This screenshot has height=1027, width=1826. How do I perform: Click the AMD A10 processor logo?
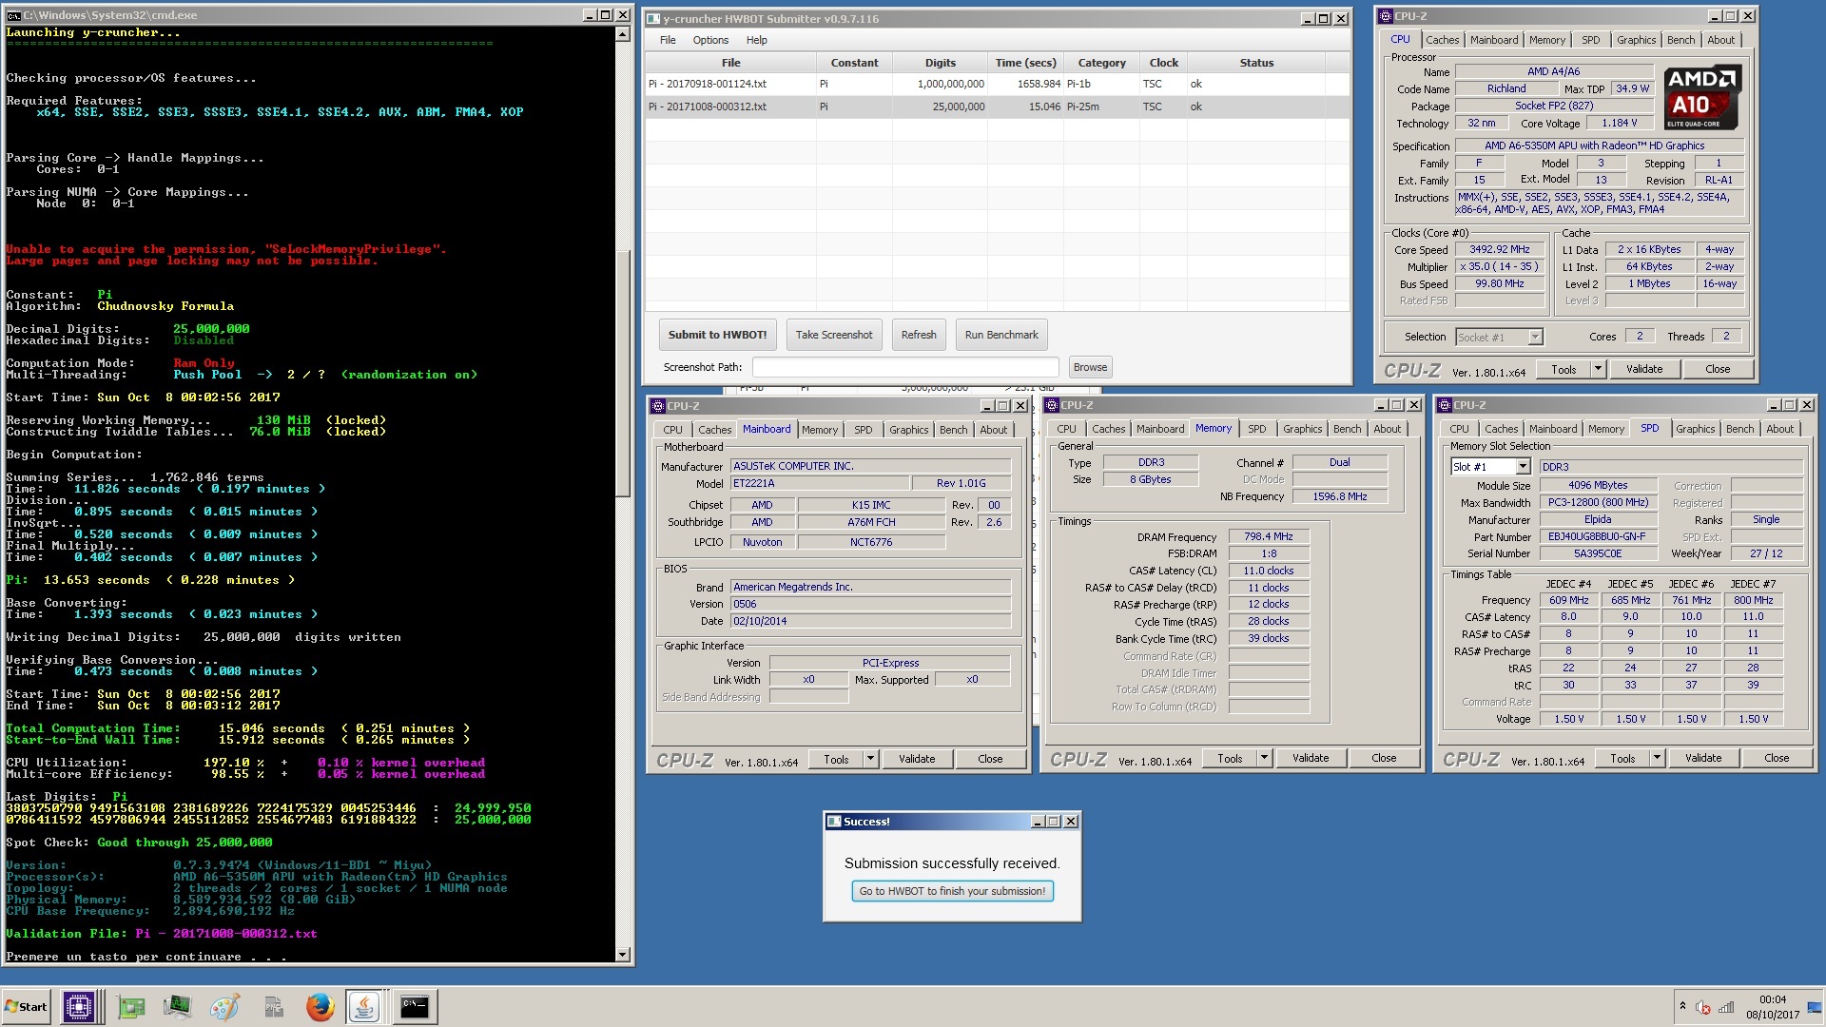1702,97
